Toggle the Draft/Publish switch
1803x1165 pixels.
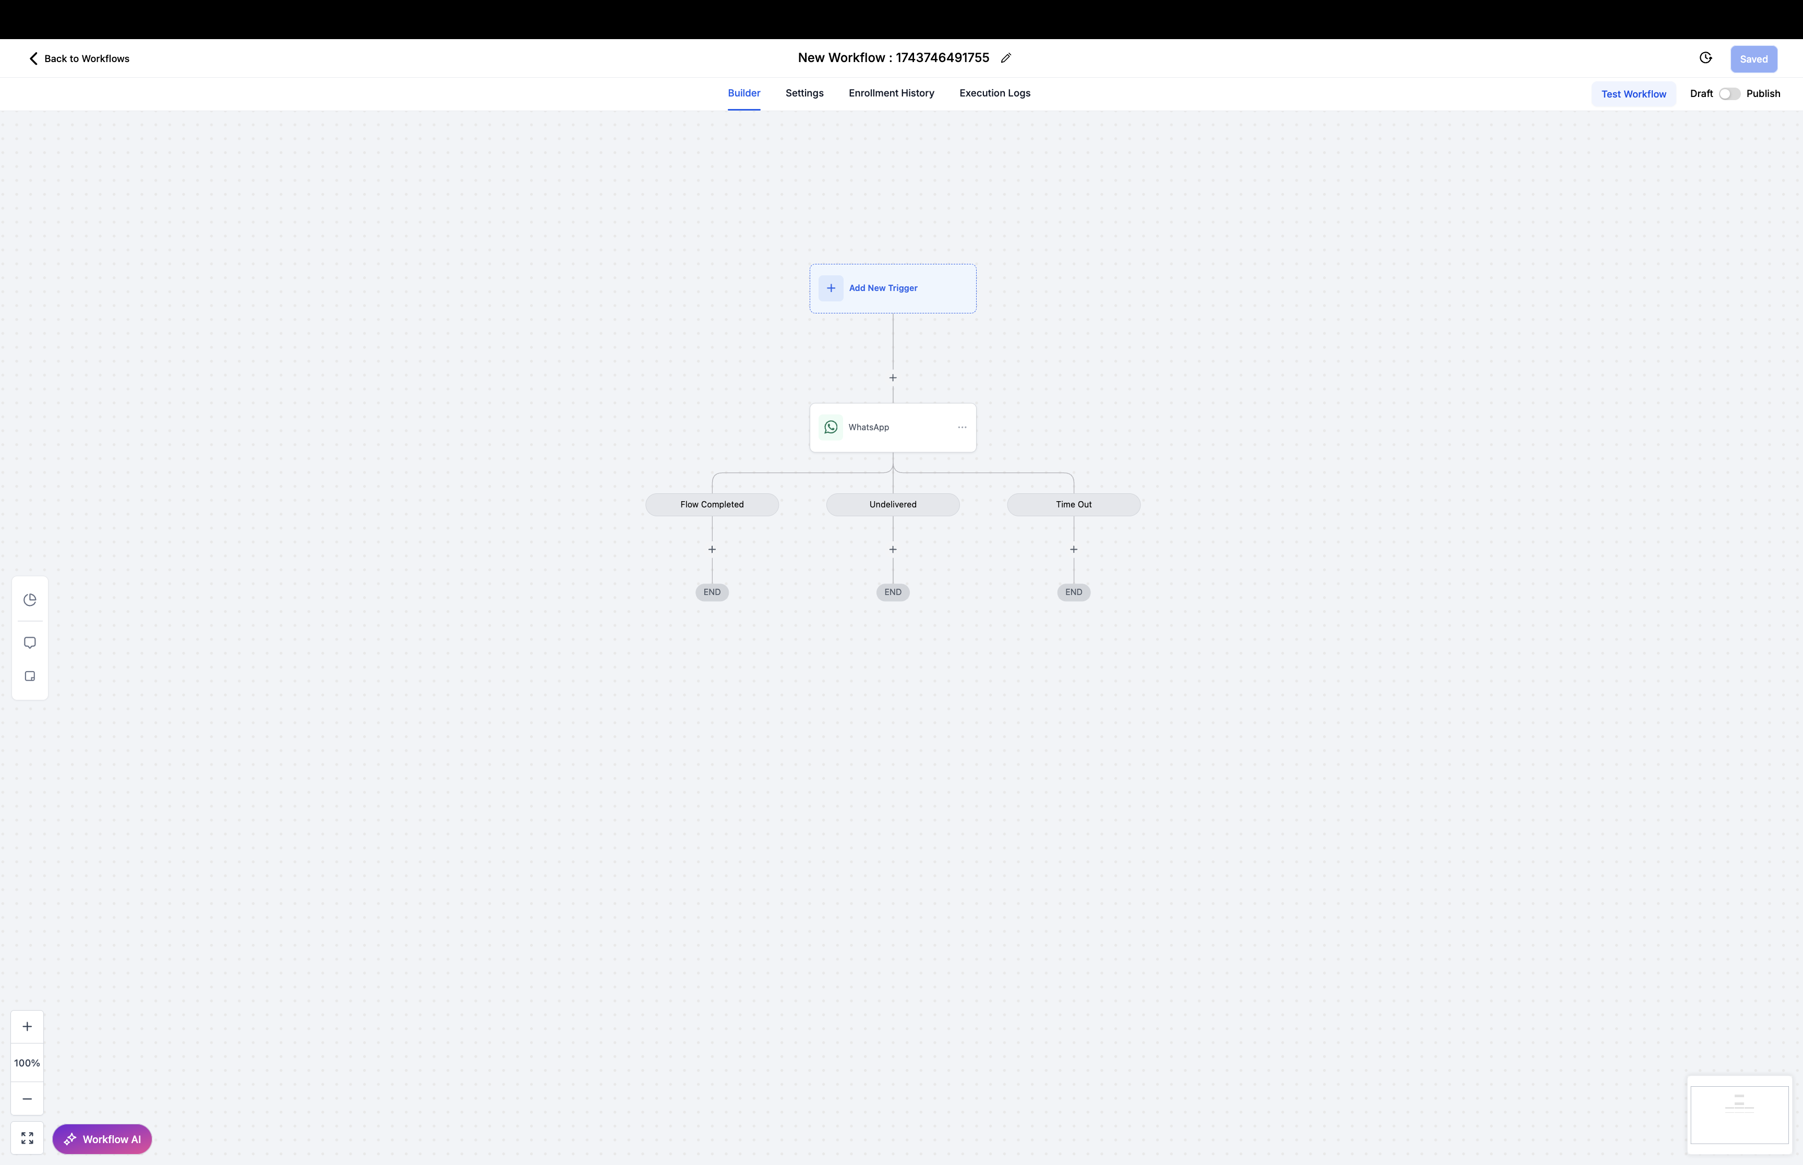[x=1729, y=94]
